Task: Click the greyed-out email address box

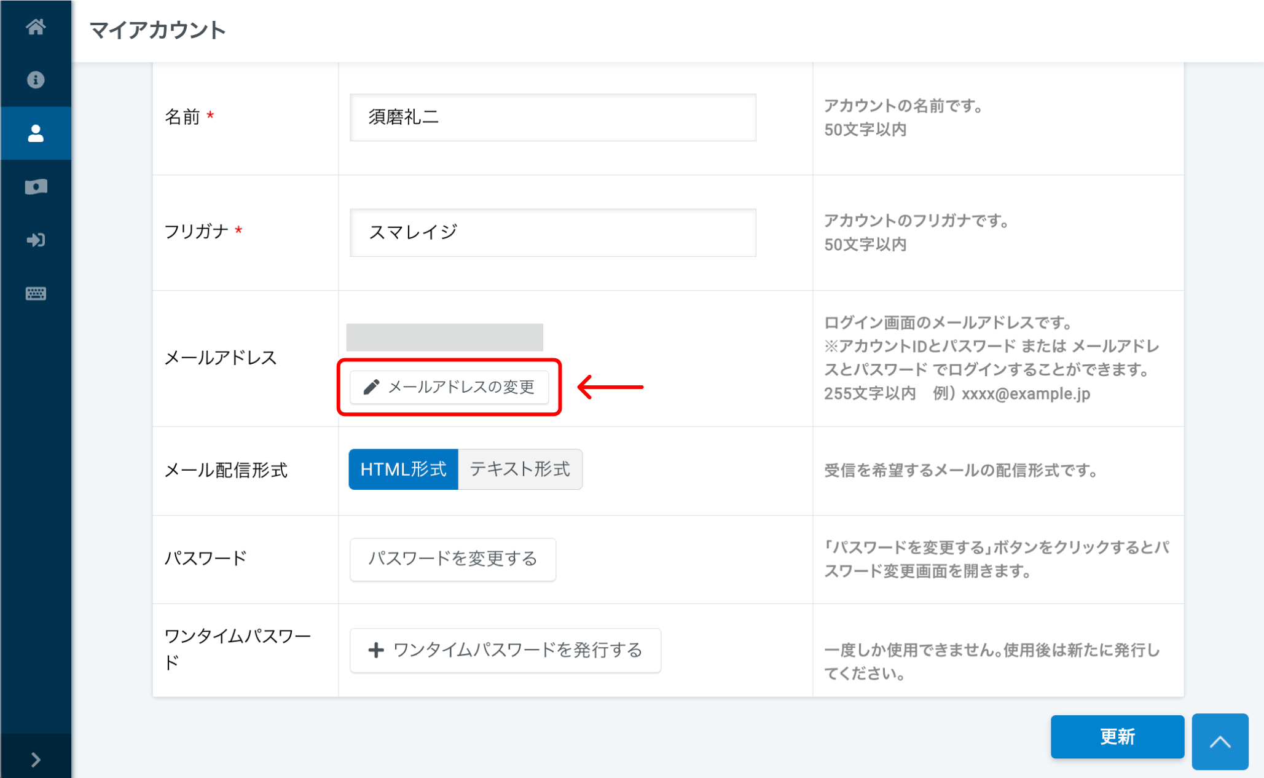Action: (x=444, y=337)
